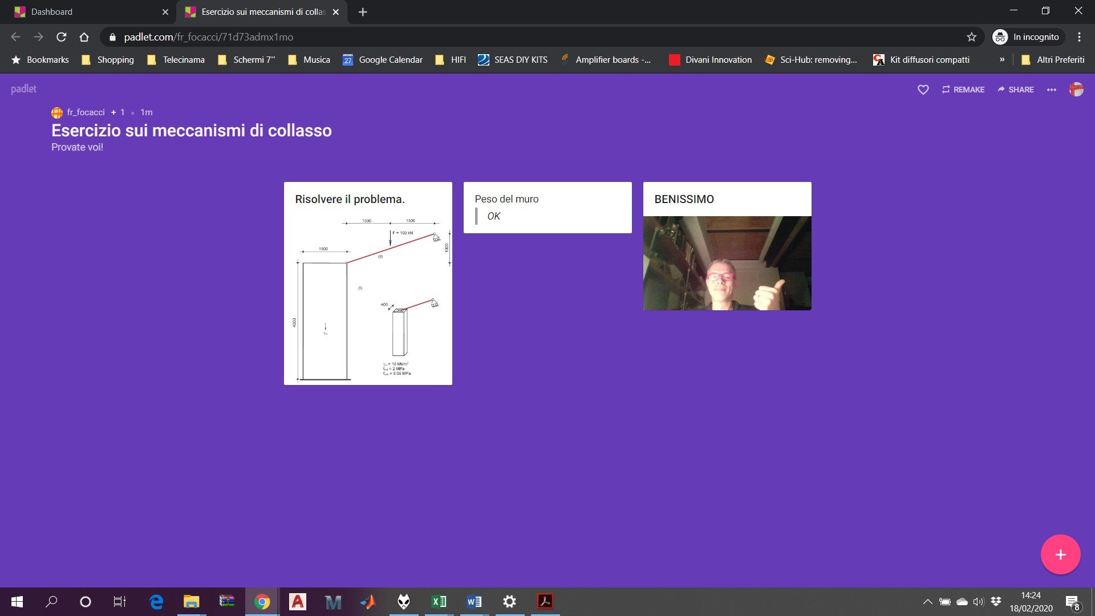Show hidden system tray icons

pos(927,602)
